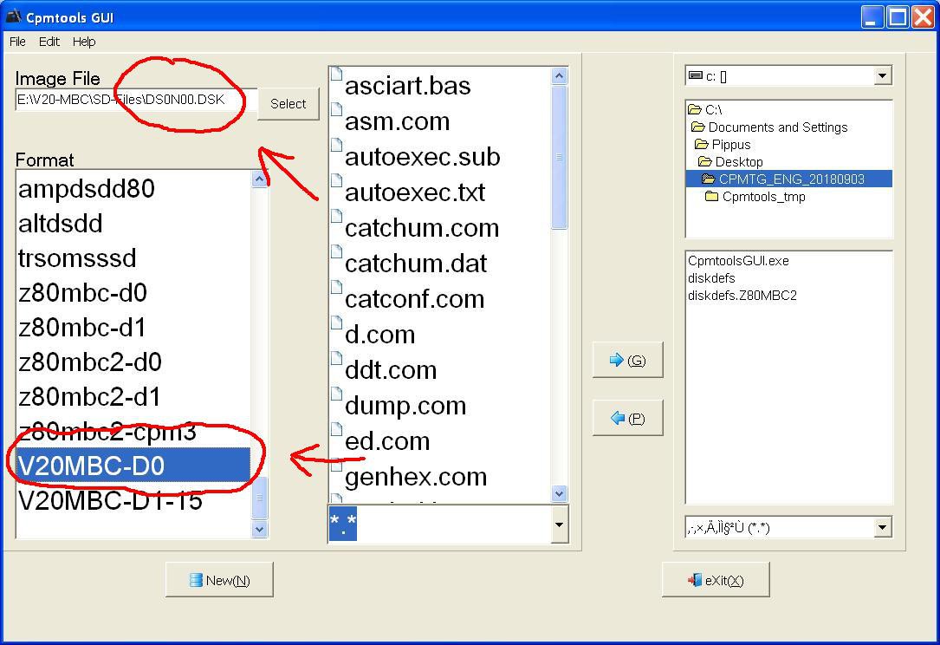Open the file type dropdown under file list
The width and height of the screenshot is (940, 645).
(x=882, y=527)
